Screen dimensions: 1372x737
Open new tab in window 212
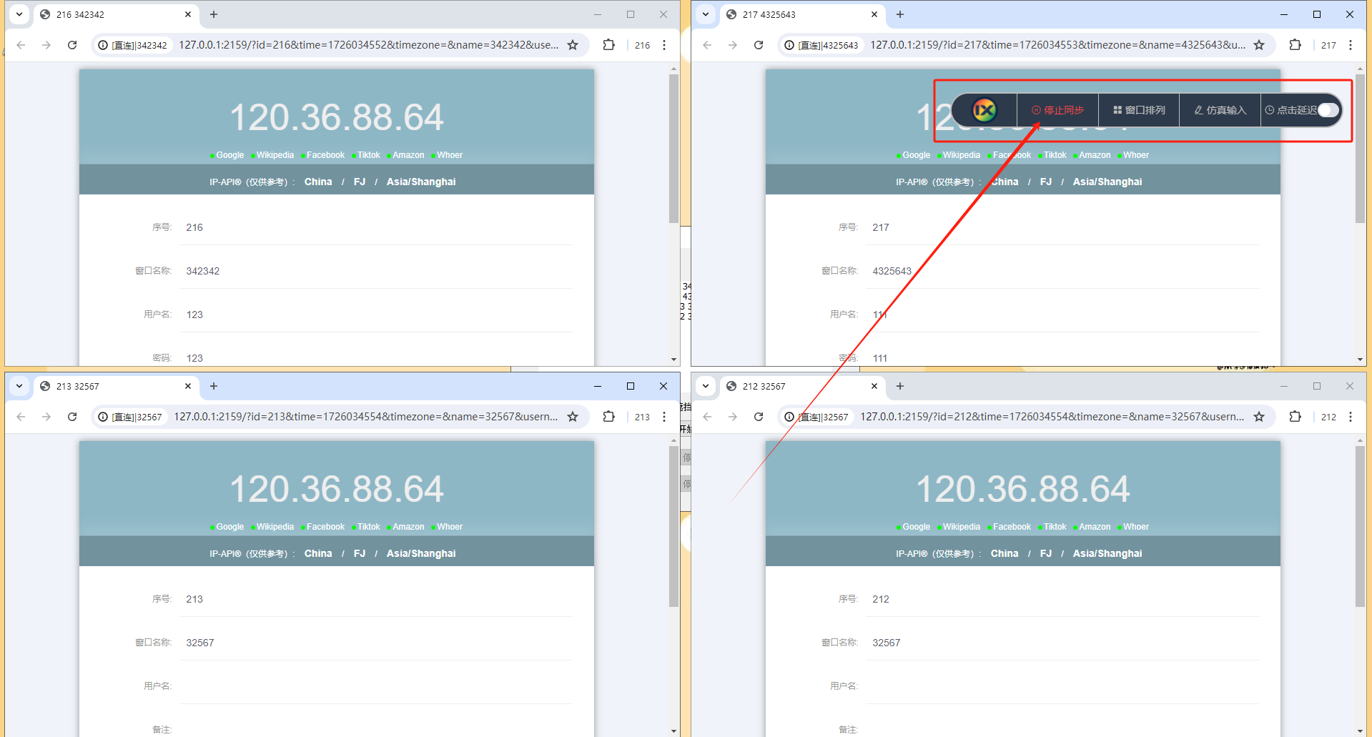pyautogui.click(x=900, y=386)
